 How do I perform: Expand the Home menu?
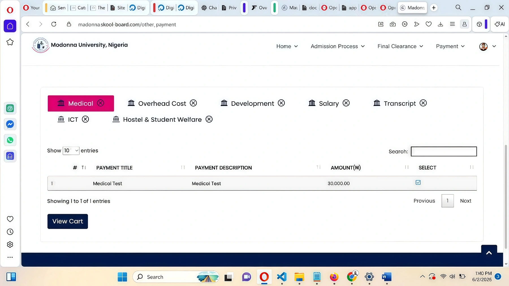coord(287,46)
